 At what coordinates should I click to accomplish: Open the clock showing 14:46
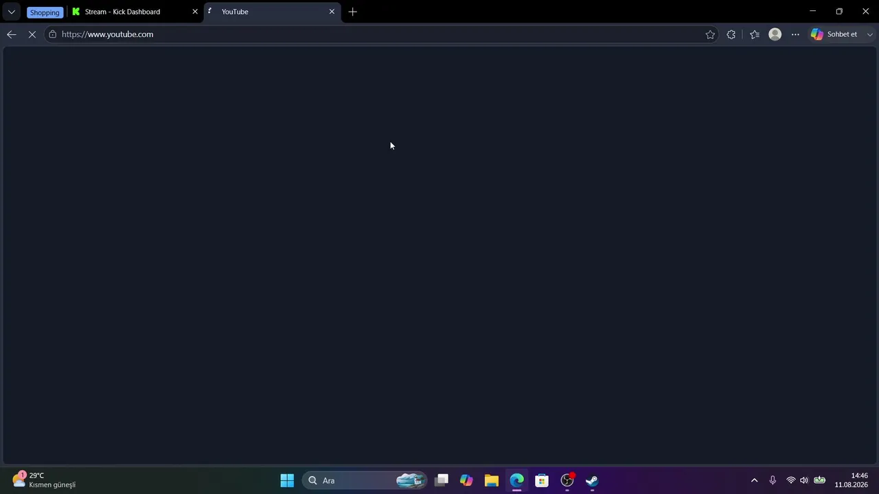[x=852, y=480]
